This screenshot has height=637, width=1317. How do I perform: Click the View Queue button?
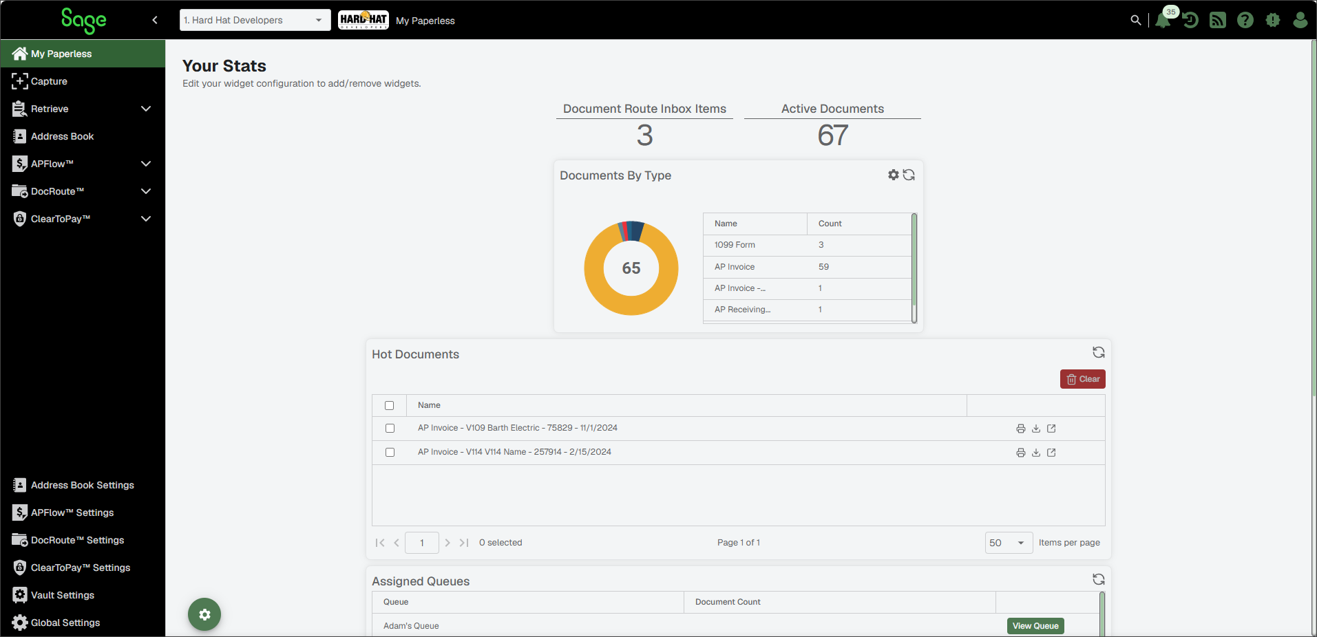pos(1035,626)
